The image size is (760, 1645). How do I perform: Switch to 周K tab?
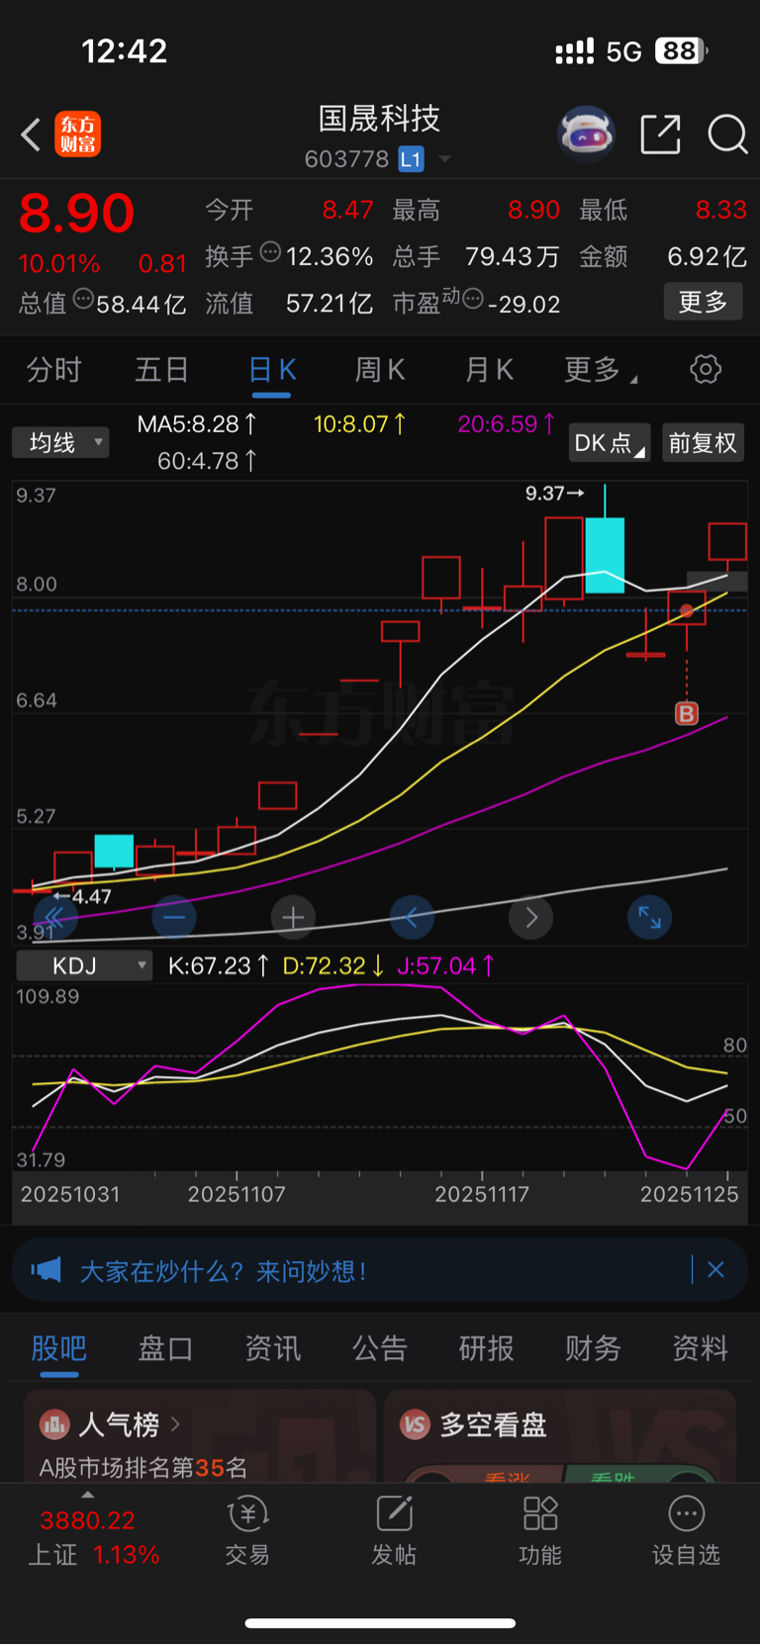pos(380,370)
